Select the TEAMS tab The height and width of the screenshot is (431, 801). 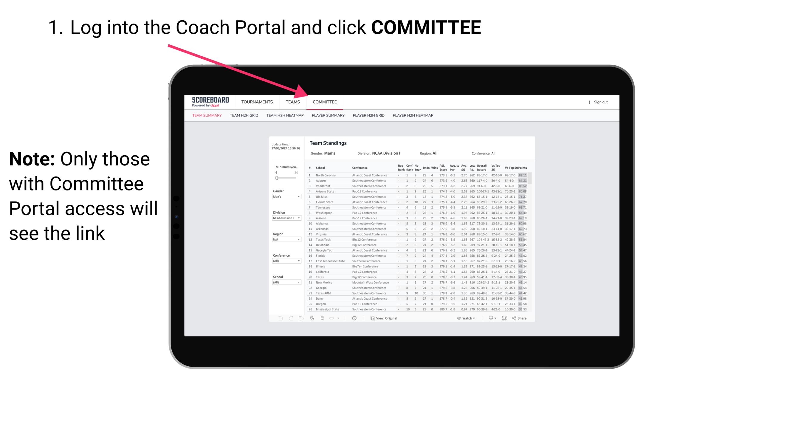point(294,102)
